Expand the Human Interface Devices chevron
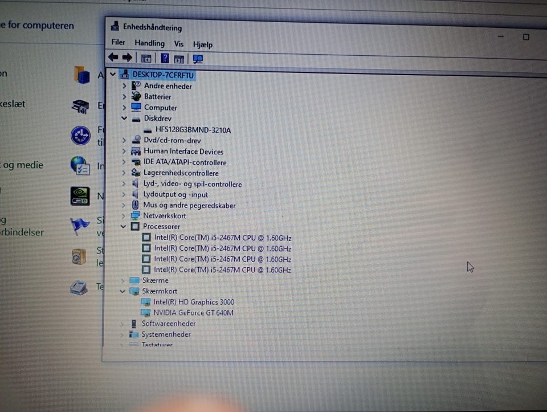547x412 pixels. (124, 151)
